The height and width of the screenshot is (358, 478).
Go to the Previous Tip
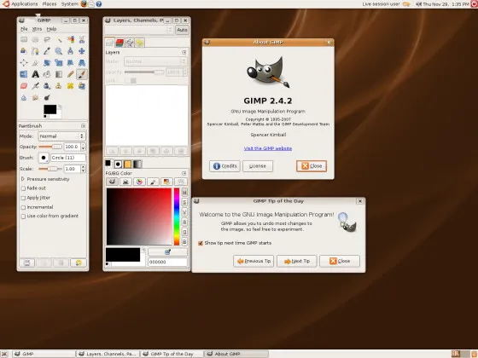pos(254,261)
